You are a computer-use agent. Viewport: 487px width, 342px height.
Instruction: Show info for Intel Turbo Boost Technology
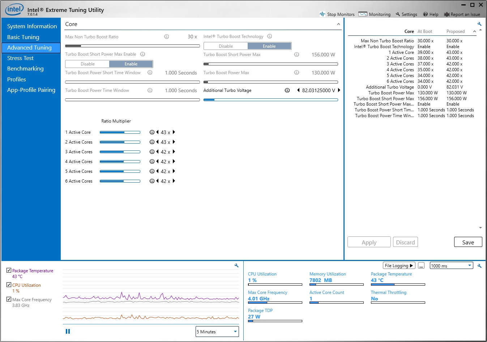270,36
